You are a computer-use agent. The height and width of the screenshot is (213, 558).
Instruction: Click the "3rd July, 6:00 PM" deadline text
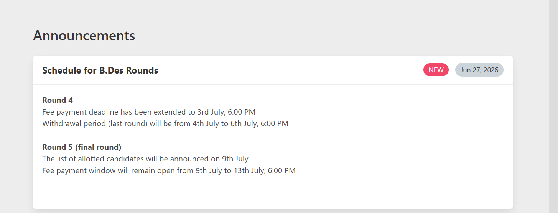(226, 112)
